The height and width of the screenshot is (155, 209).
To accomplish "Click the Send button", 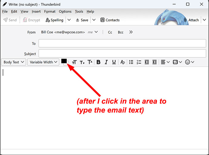I will point(10,20).
